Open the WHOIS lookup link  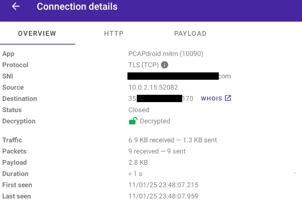(211, 98)
